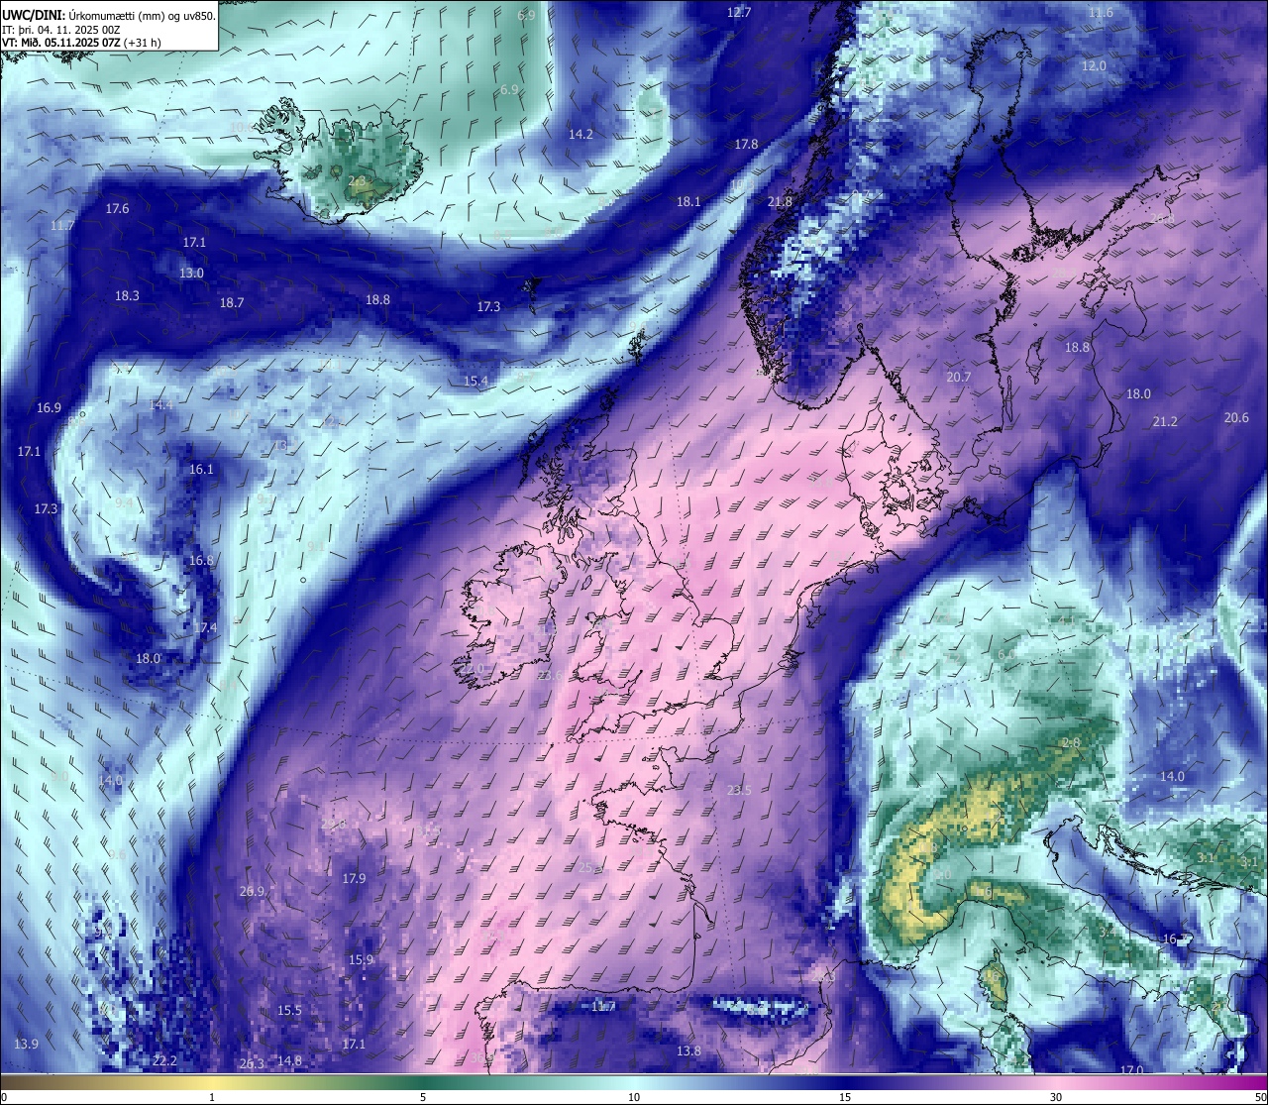This screenshot has height=1105, width=1268.
Task: Click the 15.5 value label
Action: [289, 1011]
